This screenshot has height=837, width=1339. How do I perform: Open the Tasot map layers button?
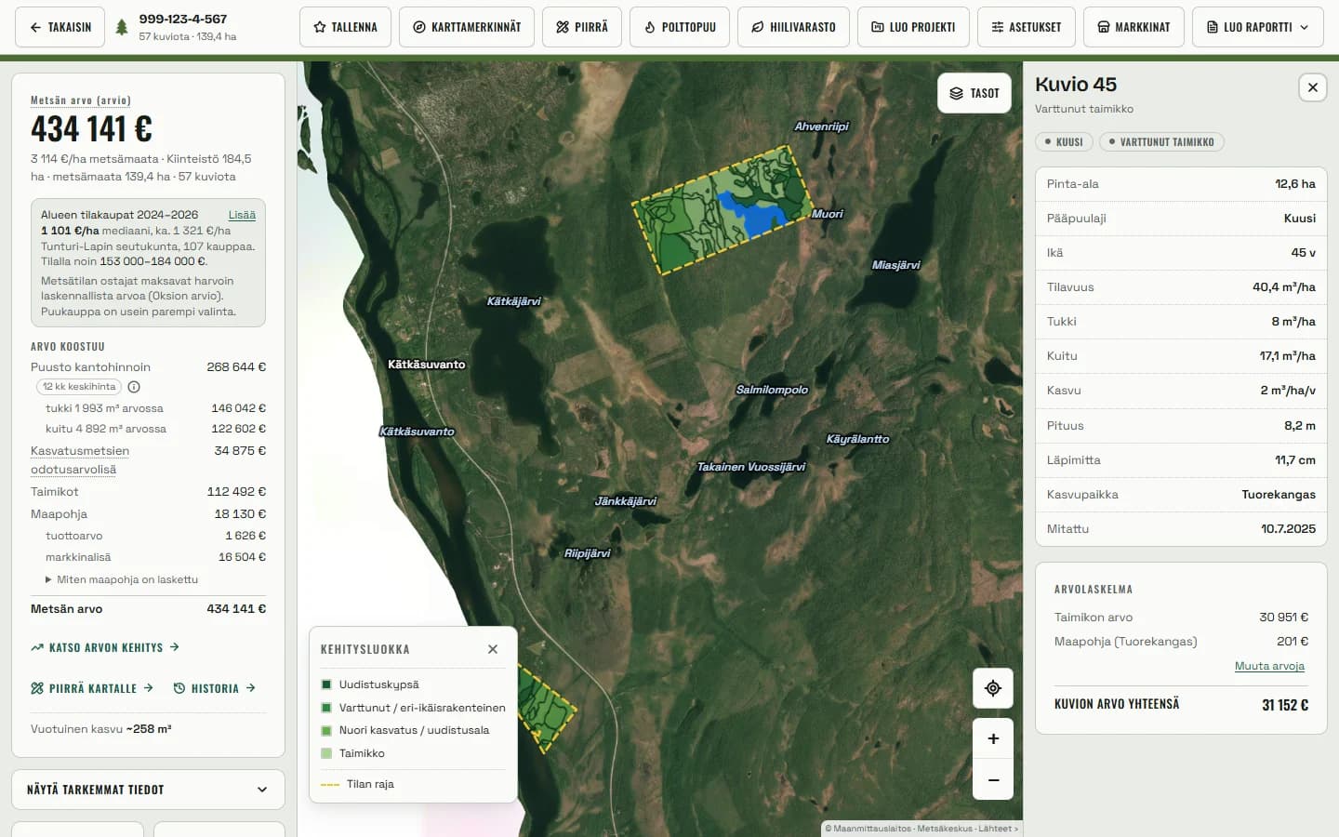click(974, 93)
